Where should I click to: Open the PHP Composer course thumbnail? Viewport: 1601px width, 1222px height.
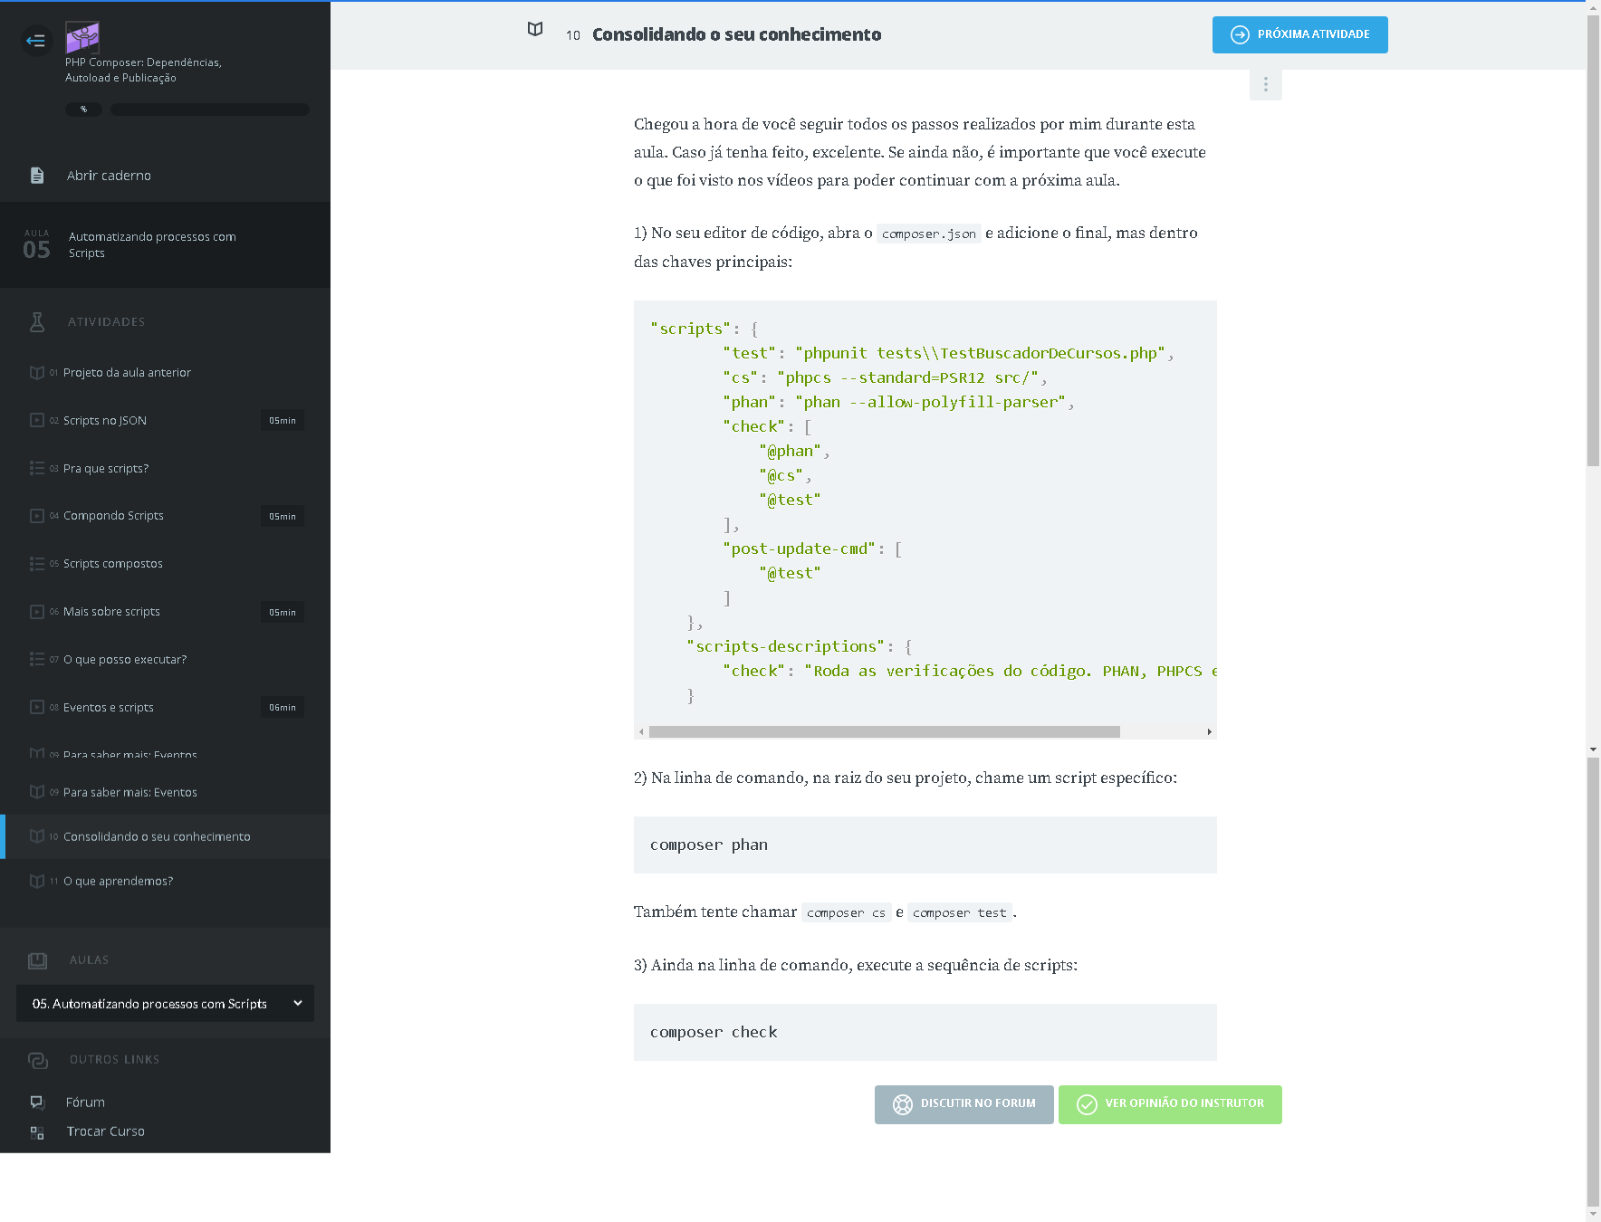tap(82, 37)
